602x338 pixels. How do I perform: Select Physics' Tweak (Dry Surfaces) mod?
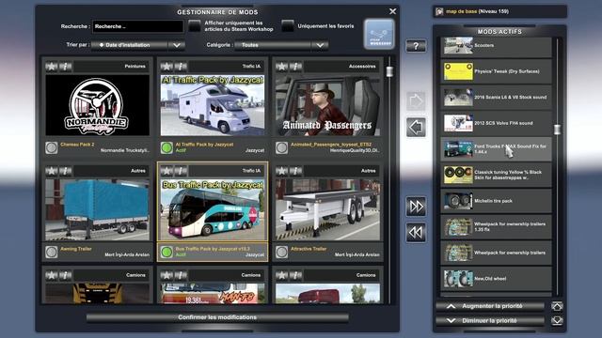pyautogui.click(x=496, y=71)
